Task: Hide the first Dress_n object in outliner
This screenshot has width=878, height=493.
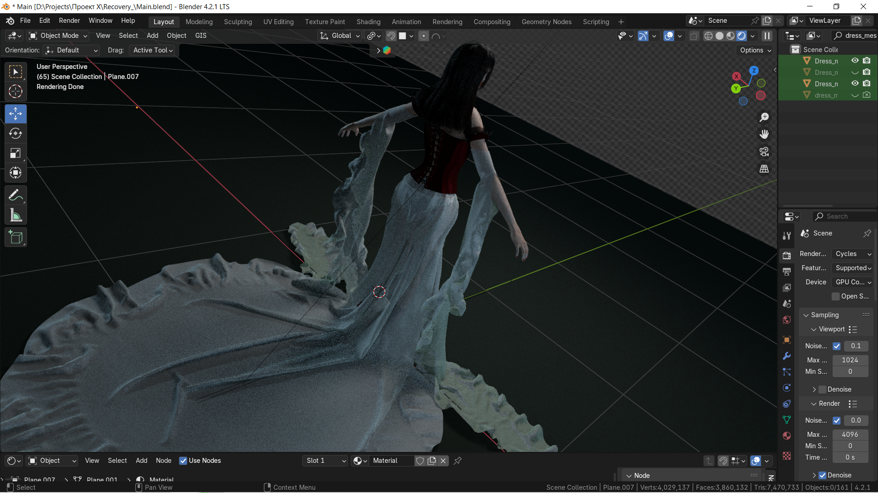Action: (855, 61)
